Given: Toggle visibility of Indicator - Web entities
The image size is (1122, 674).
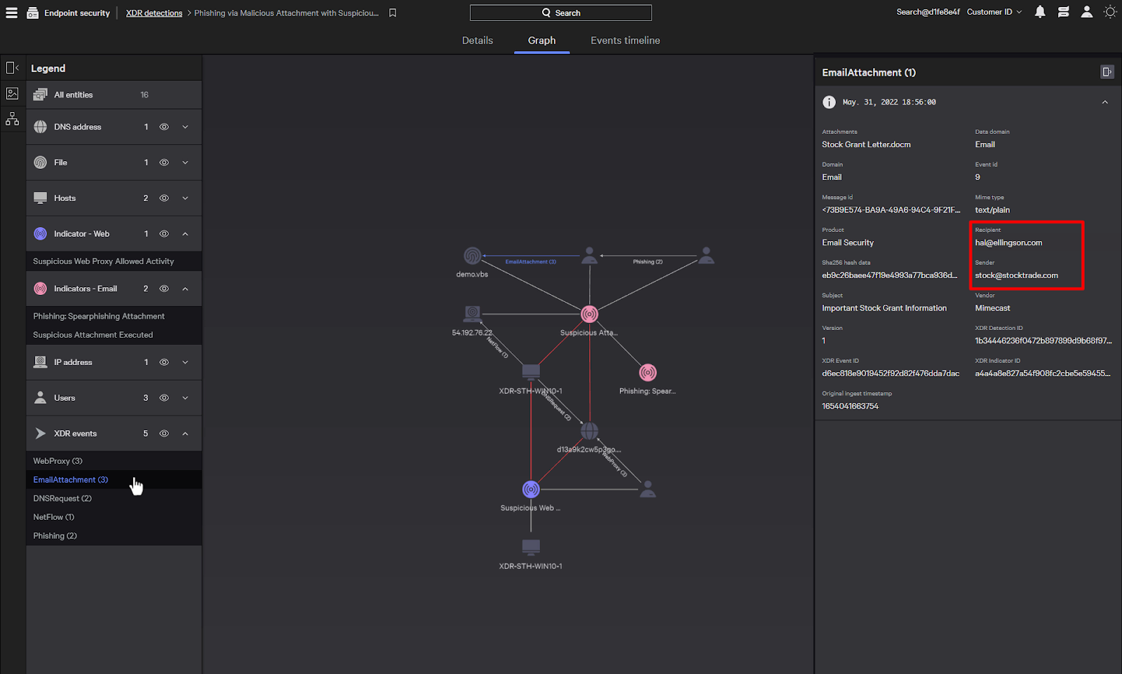Looking at the screenshot, I should click(x=164, y=234).
